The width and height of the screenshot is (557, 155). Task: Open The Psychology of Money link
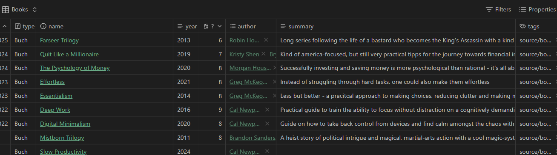tap(75, 68)
